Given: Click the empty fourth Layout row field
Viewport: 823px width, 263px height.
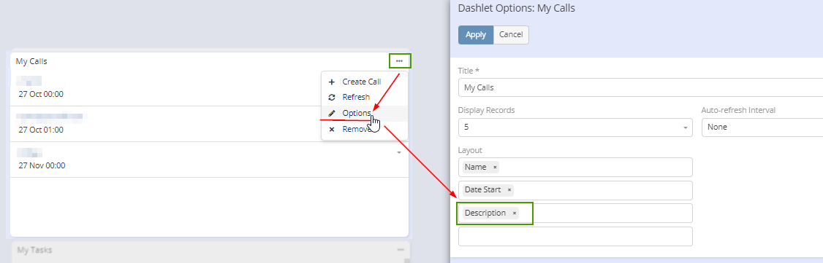Looking at the screenshot, I should point(575,236).
